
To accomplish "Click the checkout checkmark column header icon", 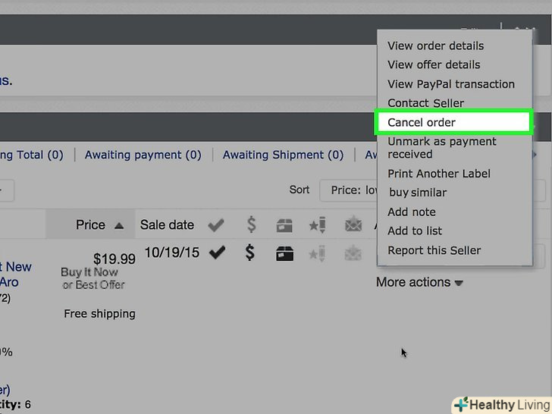I will pos(217,225).
